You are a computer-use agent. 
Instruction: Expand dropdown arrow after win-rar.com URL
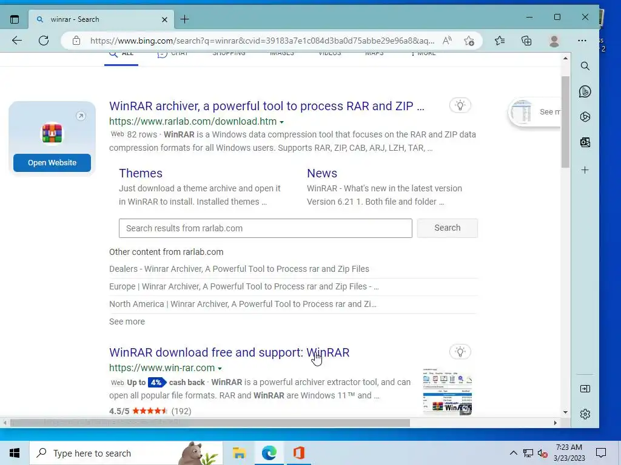[220, 369]
